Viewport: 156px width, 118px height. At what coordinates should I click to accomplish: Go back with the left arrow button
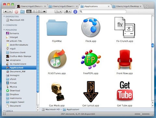tap(6, 11)
